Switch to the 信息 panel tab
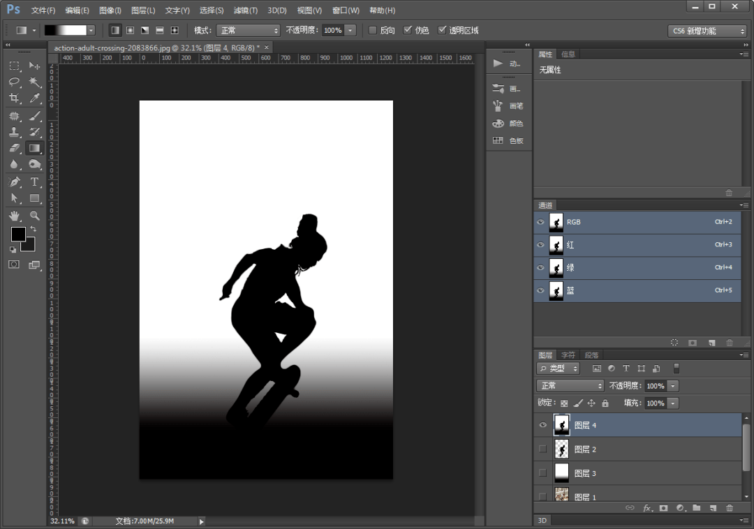The image size is (754, 529). pos(568,54)
